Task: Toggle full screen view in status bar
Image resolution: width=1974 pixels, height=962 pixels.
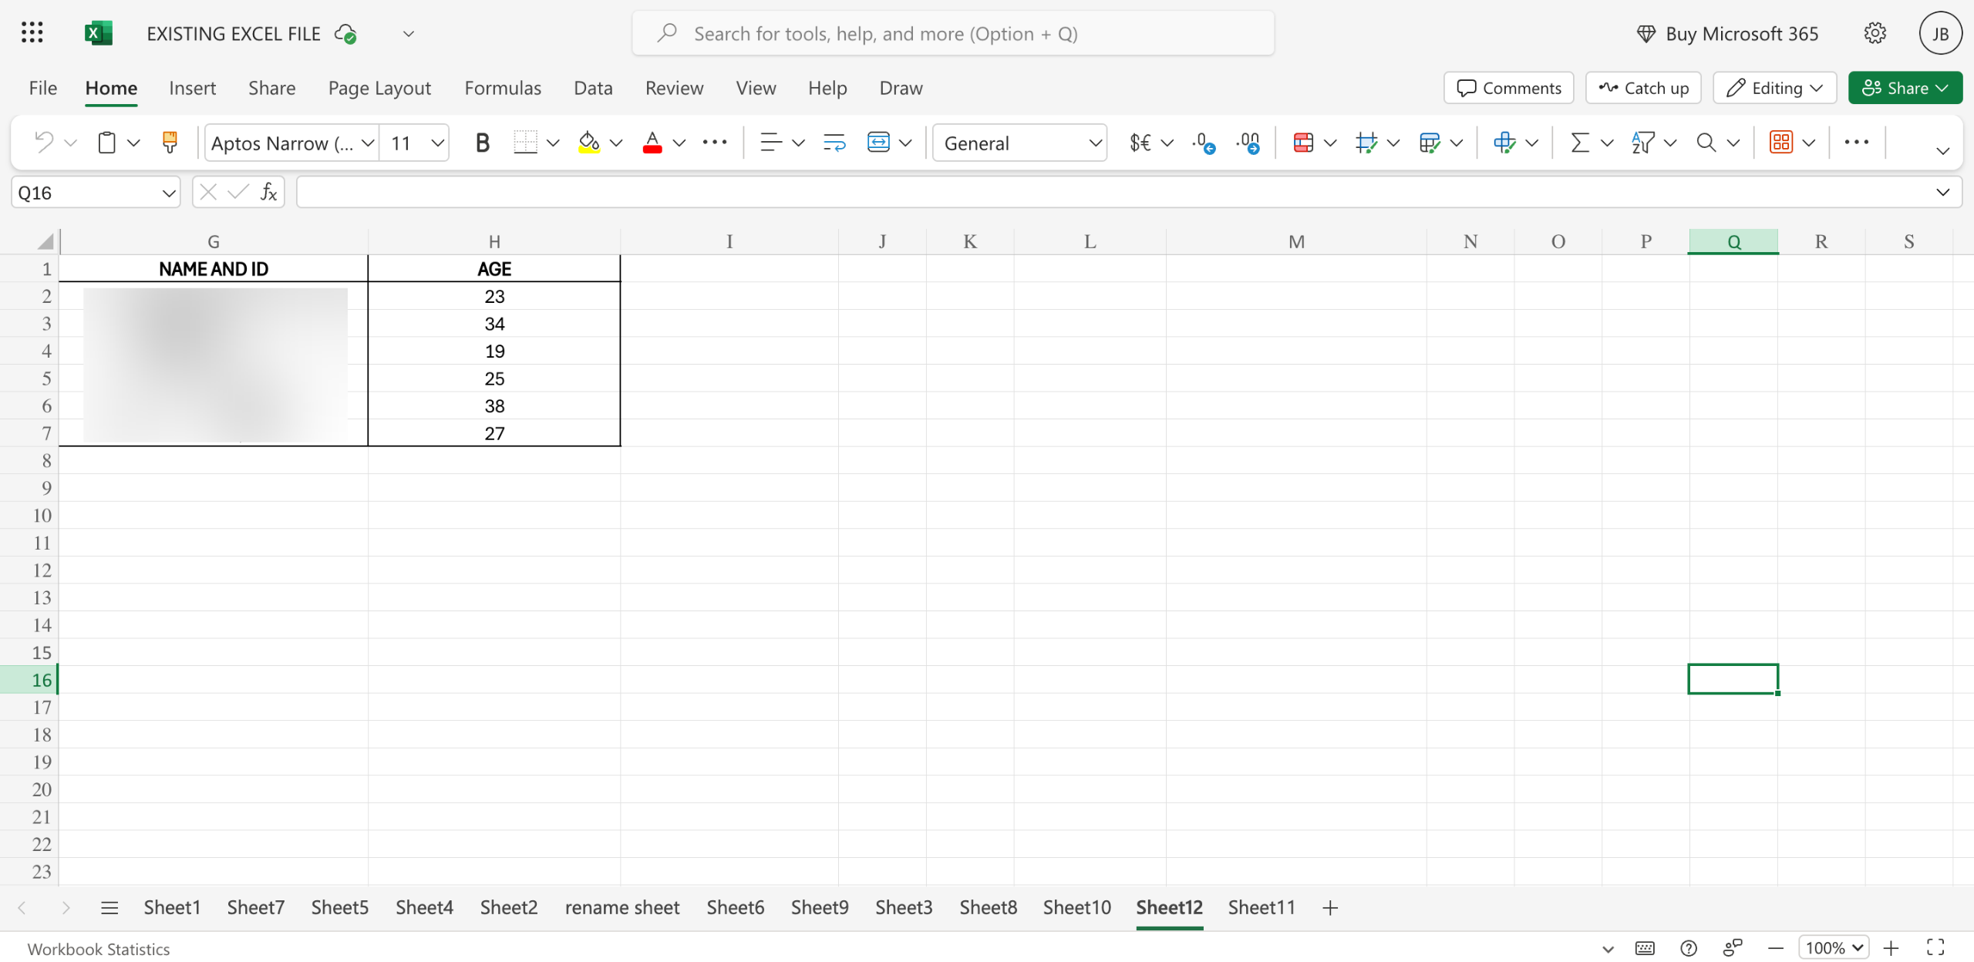Action: pyautogui.click(x=1935, y=947)
